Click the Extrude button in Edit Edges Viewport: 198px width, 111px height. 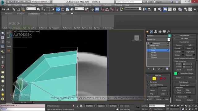tap(178, 48)
